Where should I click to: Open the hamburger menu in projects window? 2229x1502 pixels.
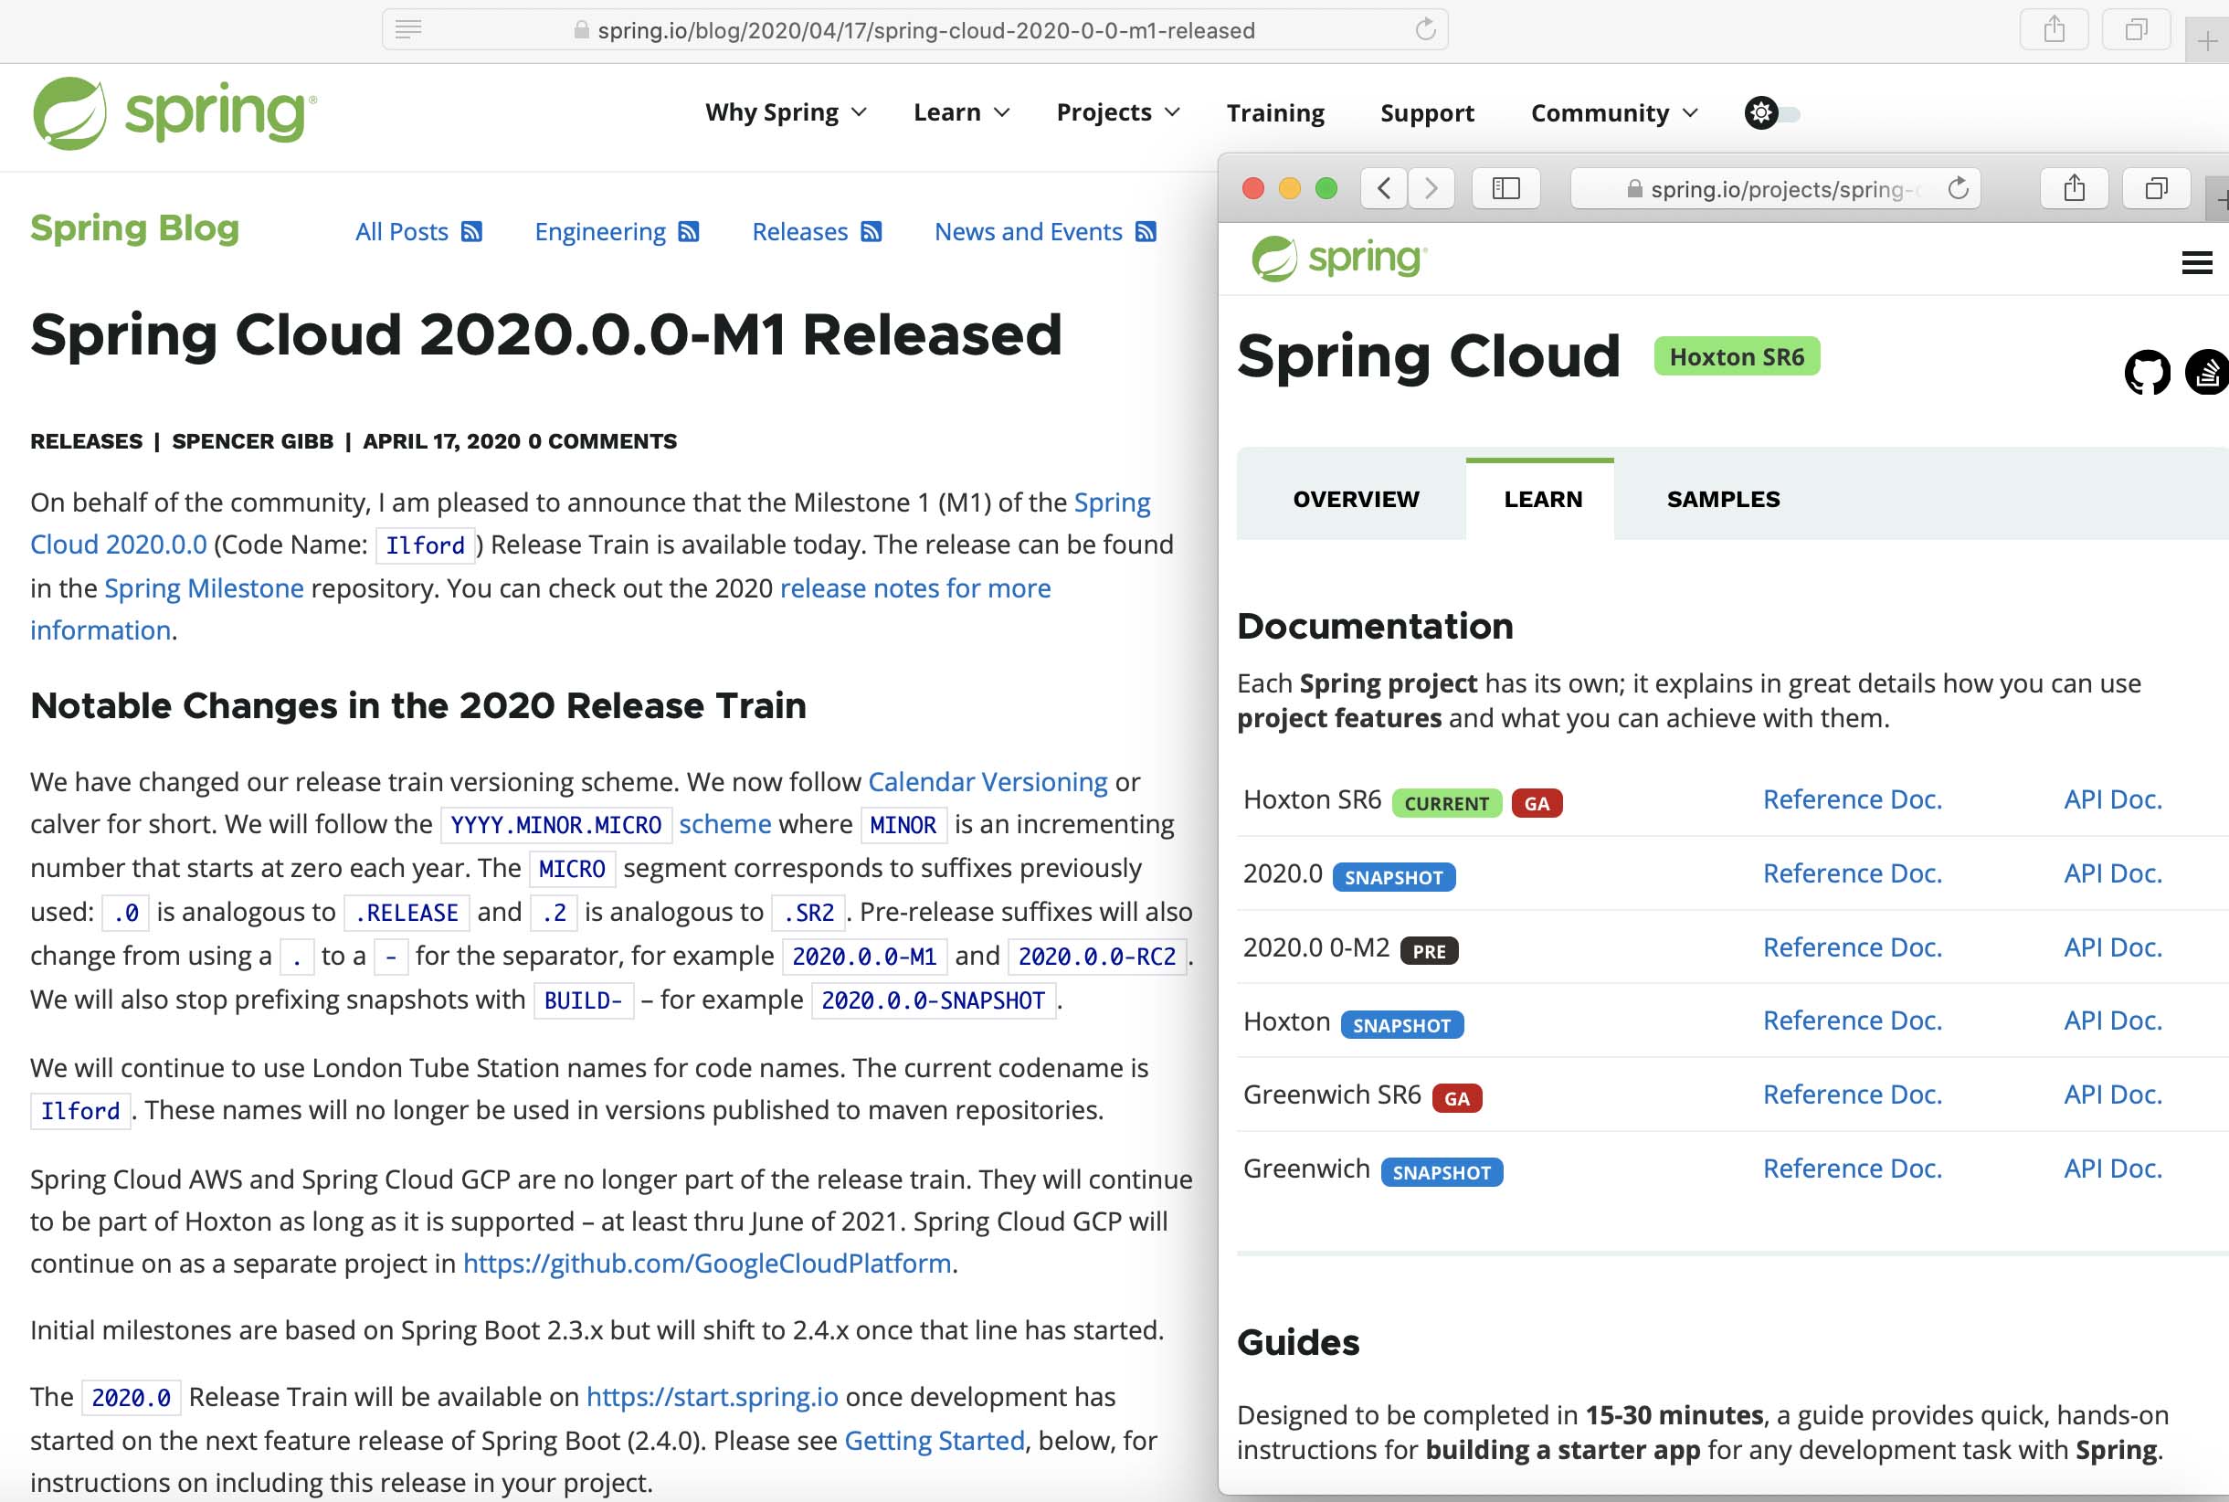click(2196, 262)
